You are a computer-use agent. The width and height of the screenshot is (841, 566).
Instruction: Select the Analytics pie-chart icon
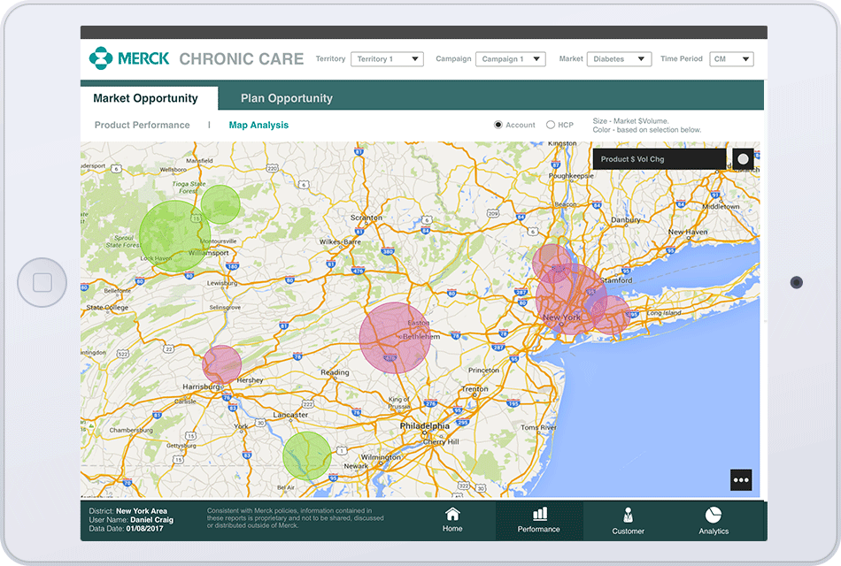point(713,521)
